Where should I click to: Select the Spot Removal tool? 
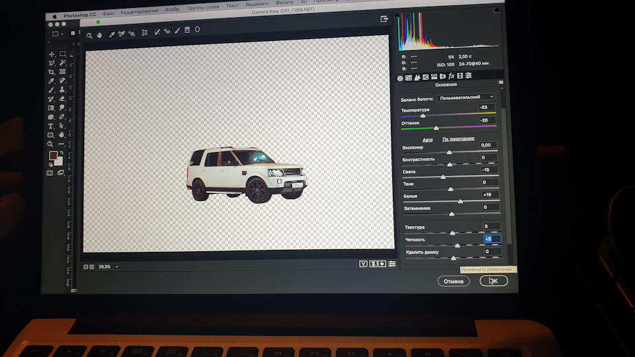pos(157,32)
